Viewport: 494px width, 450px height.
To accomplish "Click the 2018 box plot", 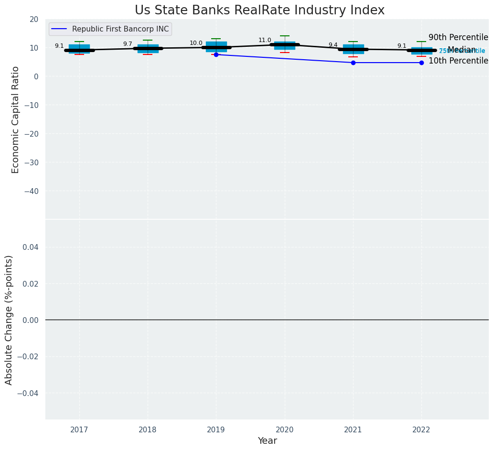I will tap(148, 48).
